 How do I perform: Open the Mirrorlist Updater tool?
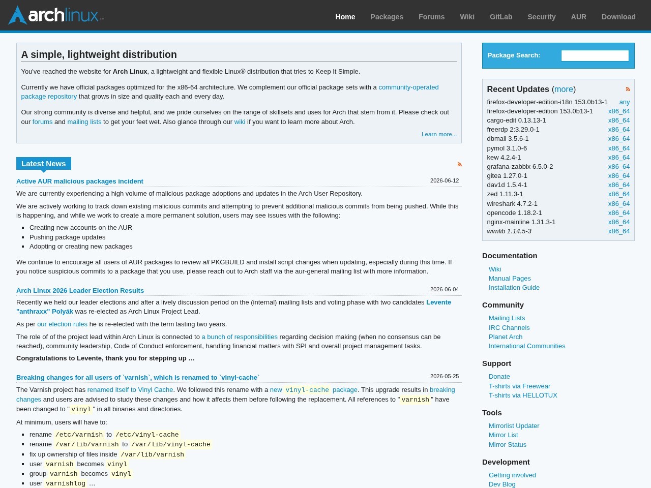514,426
